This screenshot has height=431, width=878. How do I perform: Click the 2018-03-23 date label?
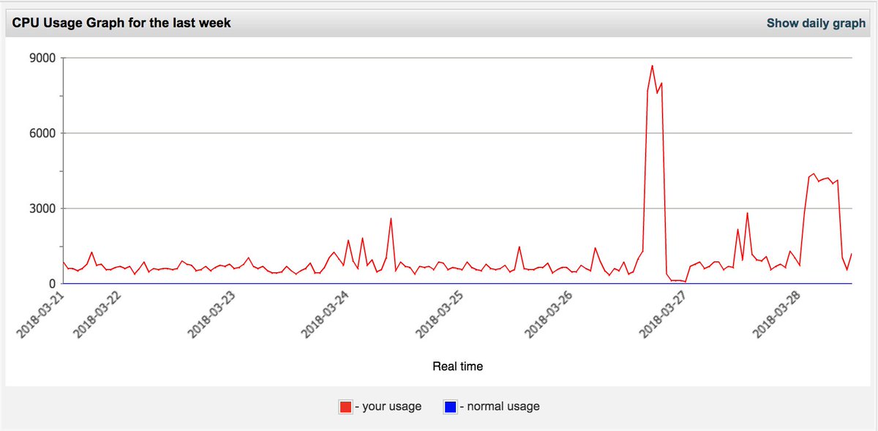[212, 316]
